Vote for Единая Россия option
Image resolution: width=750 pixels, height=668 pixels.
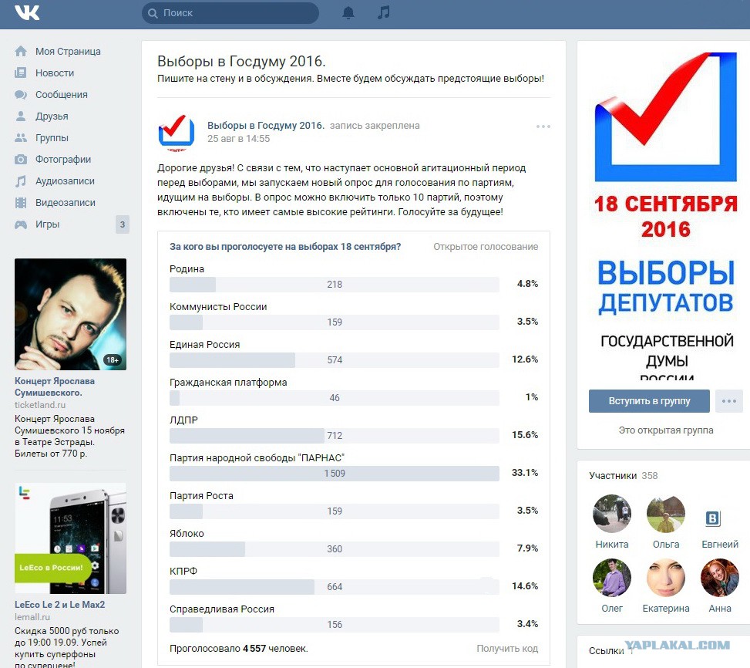335,359
